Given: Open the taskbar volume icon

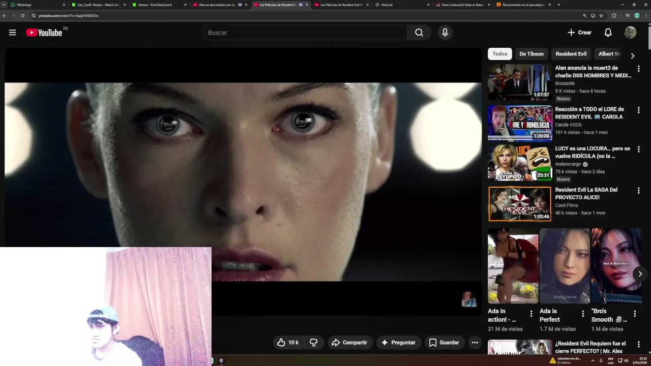Looking at the screenshot, I should (627, 360).
